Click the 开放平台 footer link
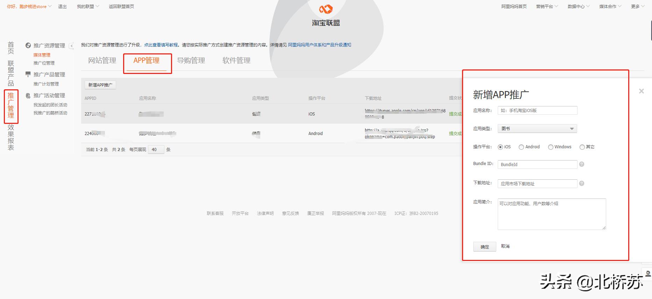This screenshot has height=299, width=652. click(x=240, y=214)
